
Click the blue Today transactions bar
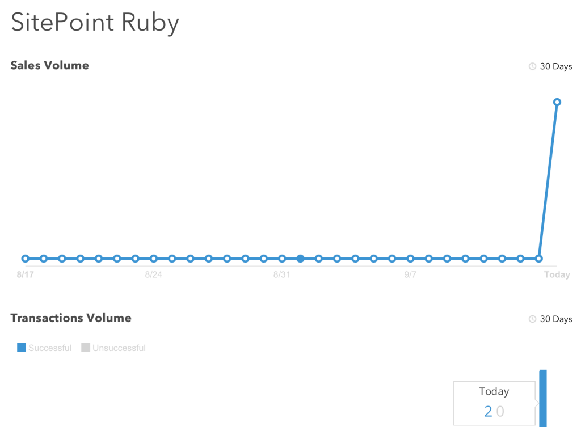click(543, 398)
